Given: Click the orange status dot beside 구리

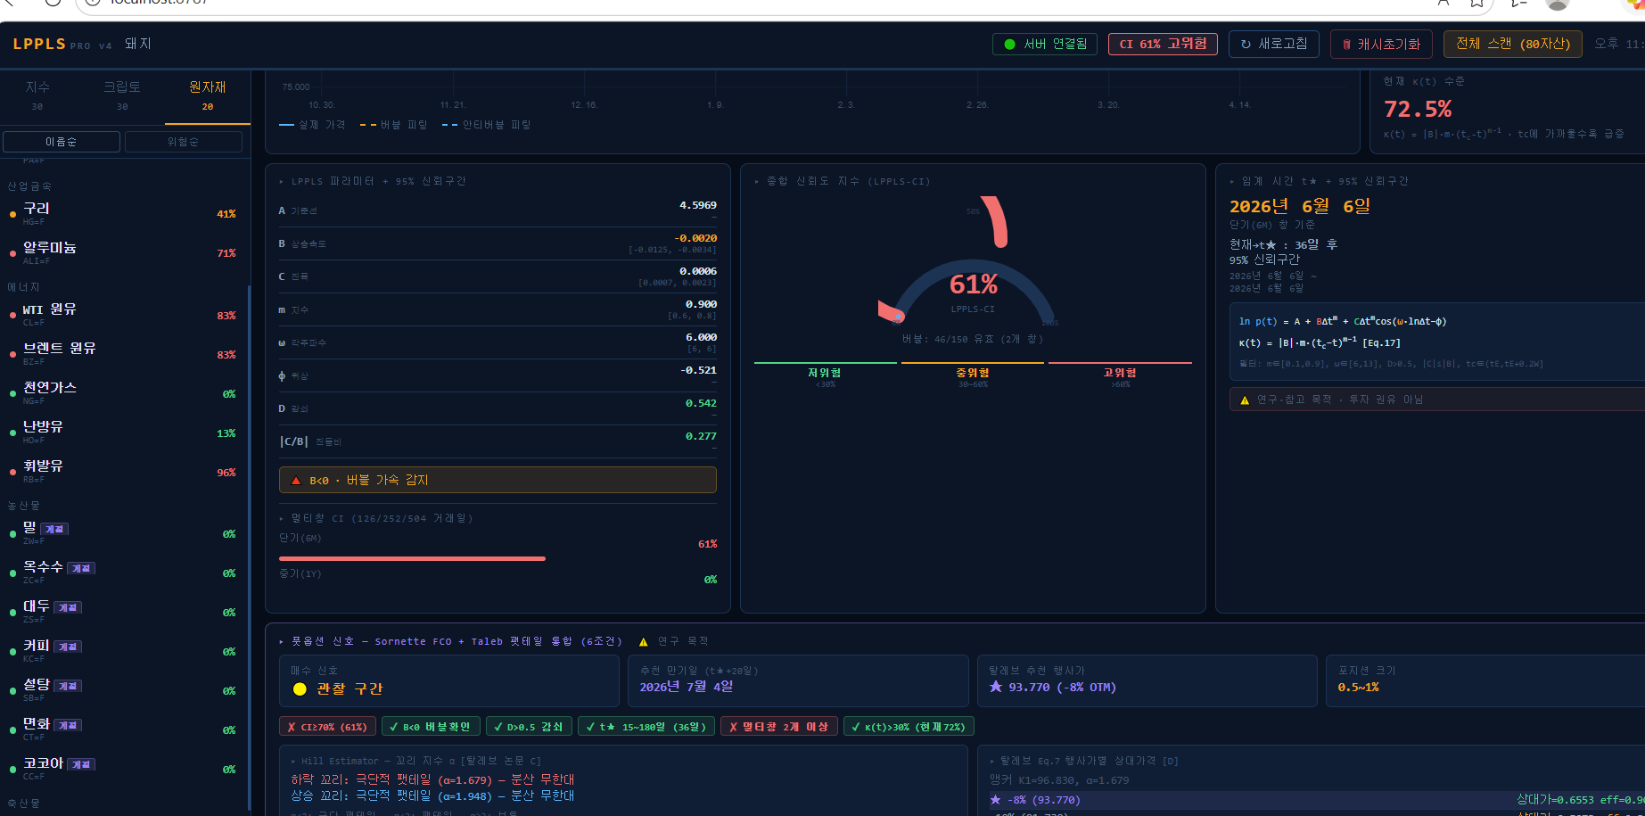Looking at the screenshot, I should tap(12, 214).
